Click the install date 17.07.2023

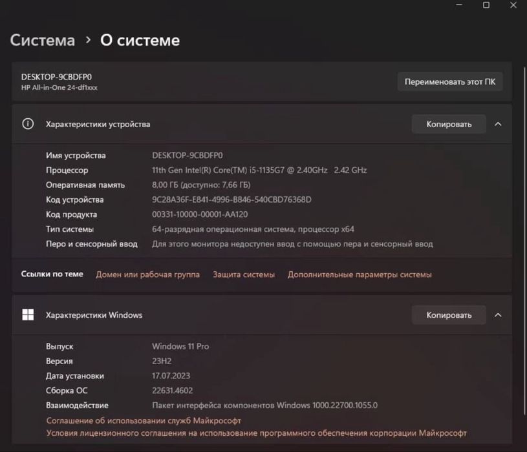(171, 376)
